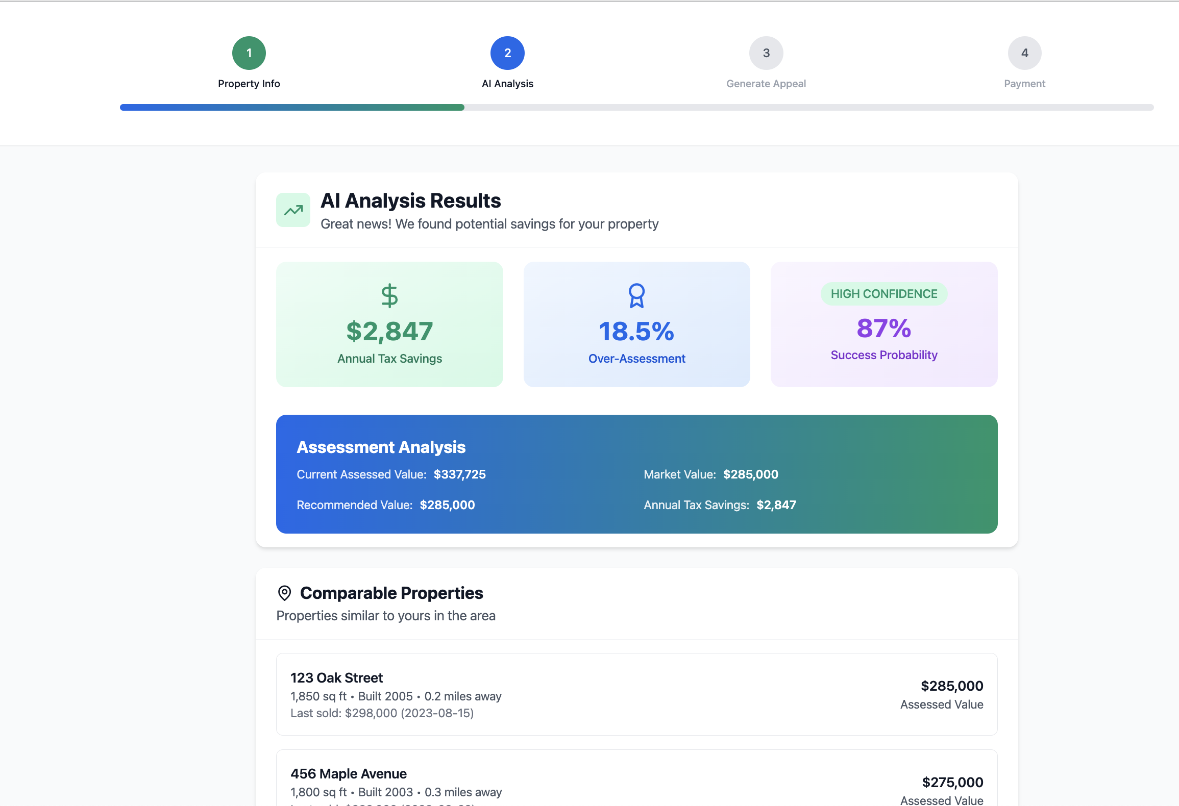1179x806 pixels.
Task: Click the AI Analysis Results heading
Action: point(410,200)
